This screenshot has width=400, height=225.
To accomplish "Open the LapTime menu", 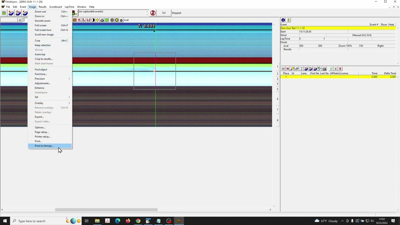I will click(x=69, y=7).
